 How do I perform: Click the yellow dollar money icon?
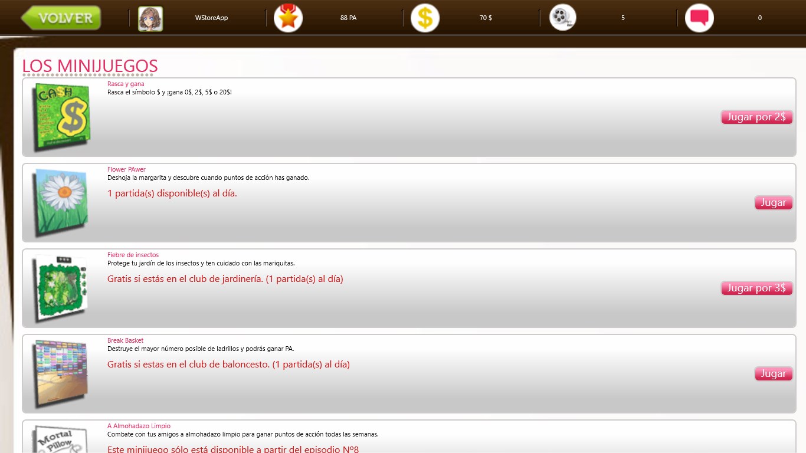pos(425,18)
